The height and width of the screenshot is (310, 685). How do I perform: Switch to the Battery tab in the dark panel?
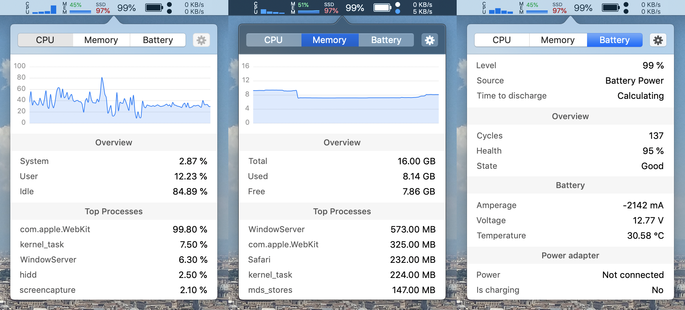386,40
